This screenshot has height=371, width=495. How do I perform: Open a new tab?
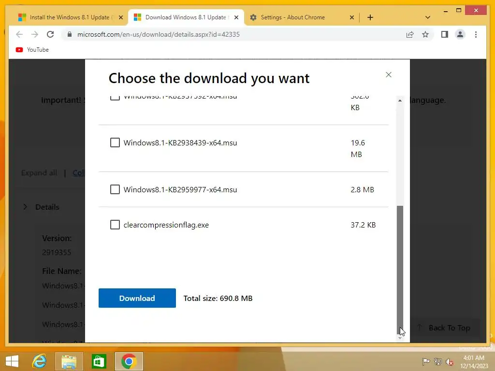[370, 17]
